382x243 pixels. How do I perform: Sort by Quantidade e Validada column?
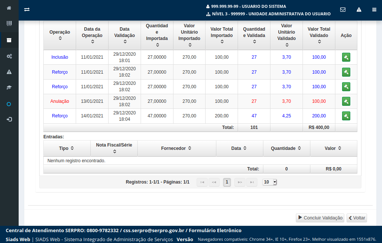[x=254, y=42]
